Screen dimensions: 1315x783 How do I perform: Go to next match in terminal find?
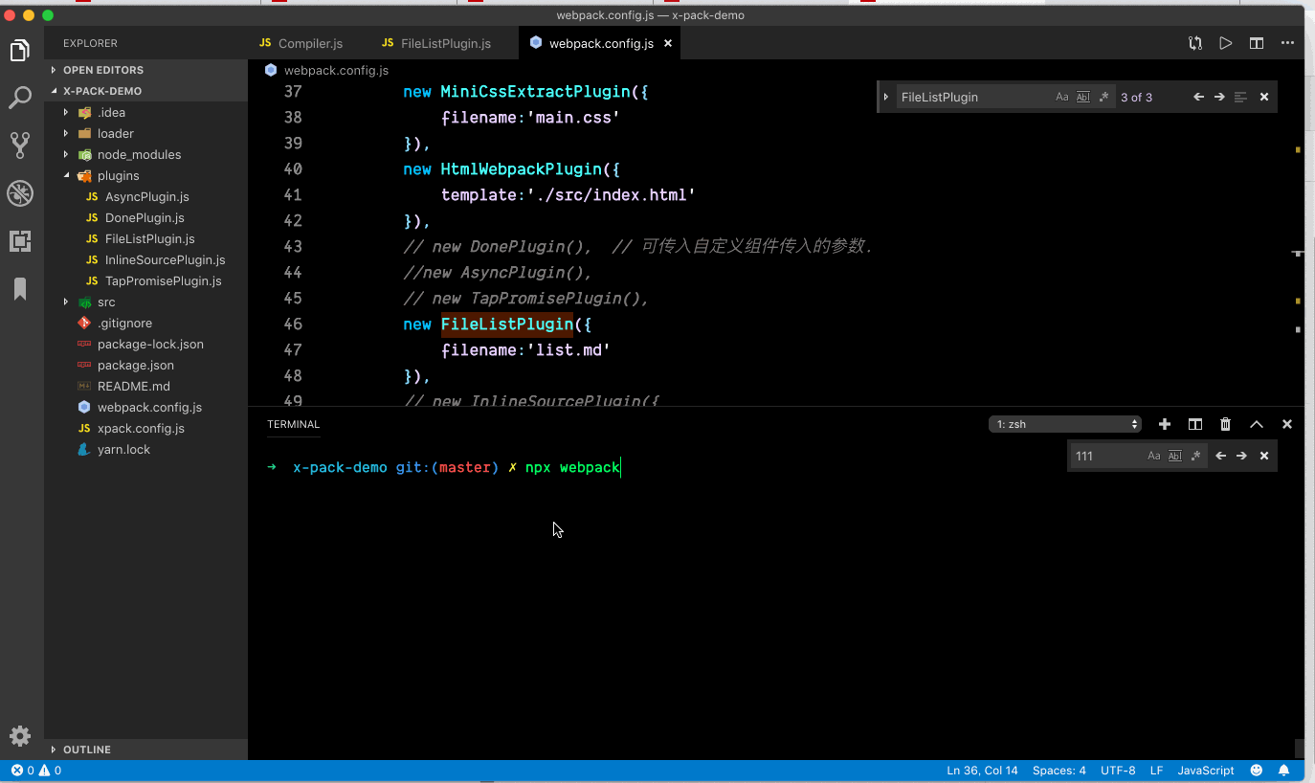[x=1241, y=456]
